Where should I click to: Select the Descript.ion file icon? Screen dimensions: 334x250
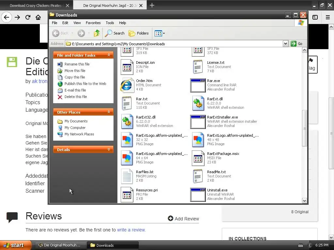coord(127,67)
